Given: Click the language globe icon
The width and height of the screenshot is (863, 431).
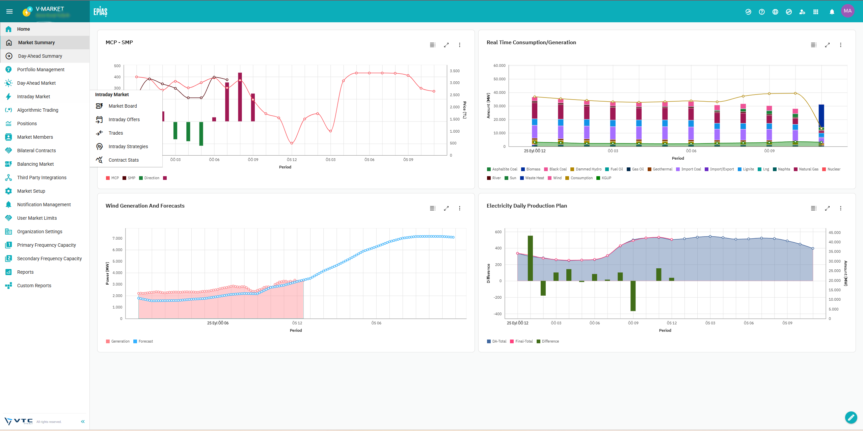Looking at the screenshot, I should (775, 12).
